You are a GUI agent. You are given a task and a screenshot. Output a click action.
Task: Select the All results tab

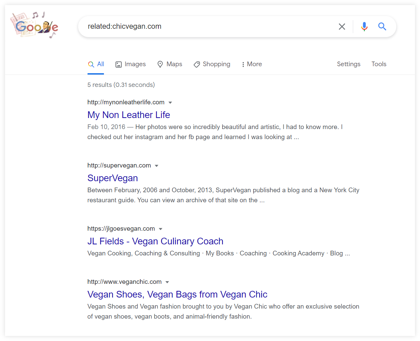coord(96,64)
